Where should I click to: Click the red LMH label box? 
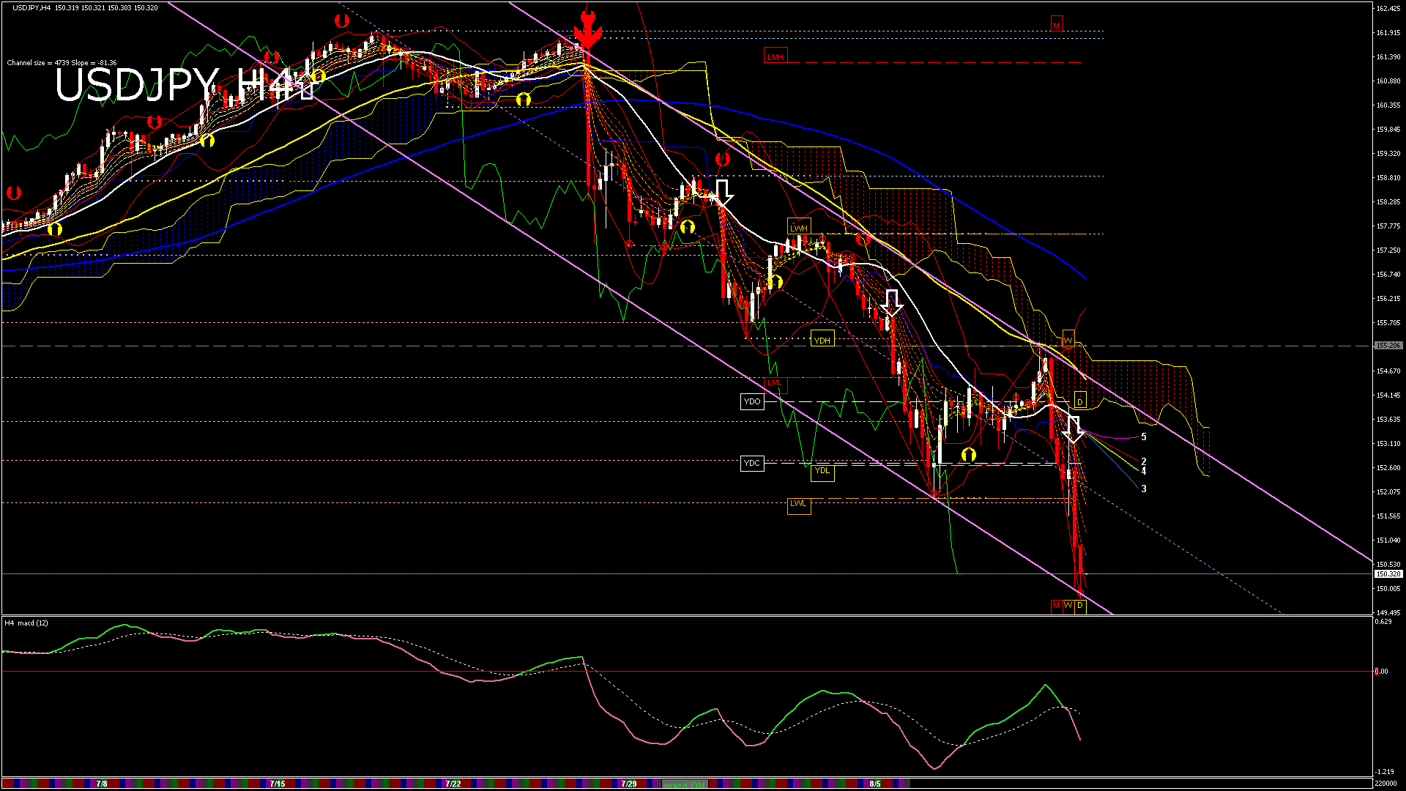click(775, 56)
